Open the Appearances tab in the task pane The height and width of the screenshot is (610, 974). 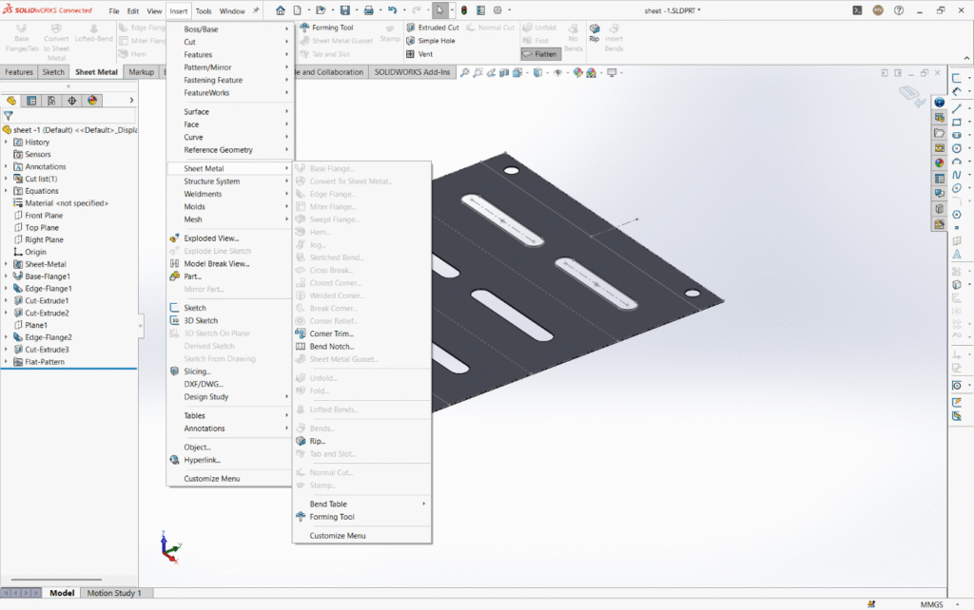pyautogui.click(x=939, y=162)
